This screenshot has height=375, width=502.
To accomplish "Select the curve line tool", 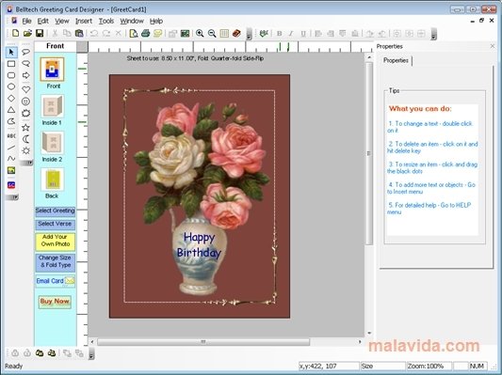I will point(11,159).
